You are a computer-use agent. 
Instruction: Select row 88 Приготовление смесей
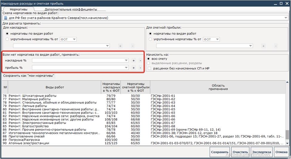point(144,136)
